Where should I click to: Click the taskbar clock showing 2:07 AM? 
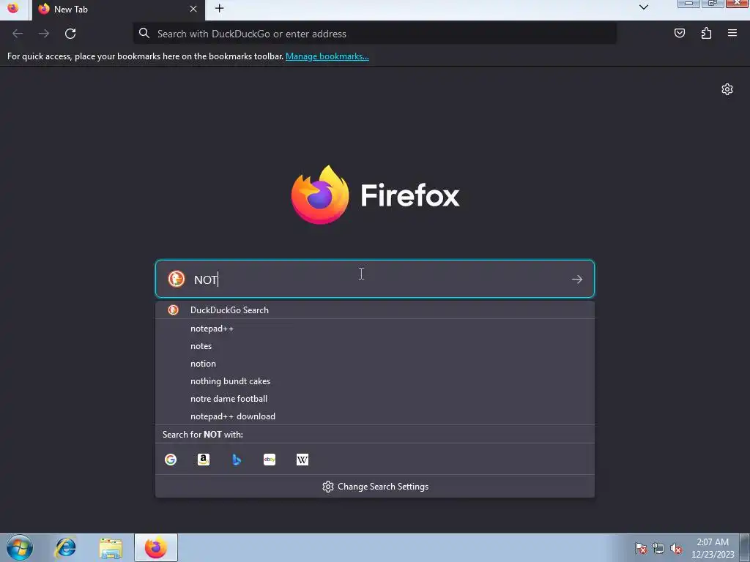713,548
